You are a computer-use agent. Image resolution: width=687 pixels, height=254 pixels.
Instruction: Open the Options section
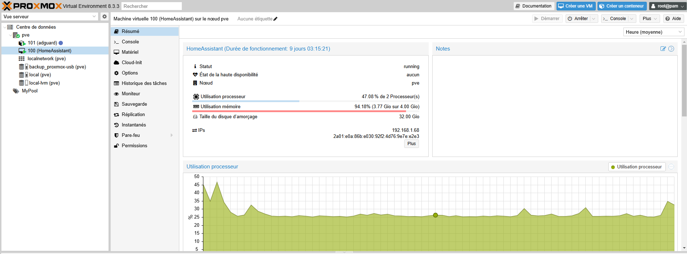144,73
